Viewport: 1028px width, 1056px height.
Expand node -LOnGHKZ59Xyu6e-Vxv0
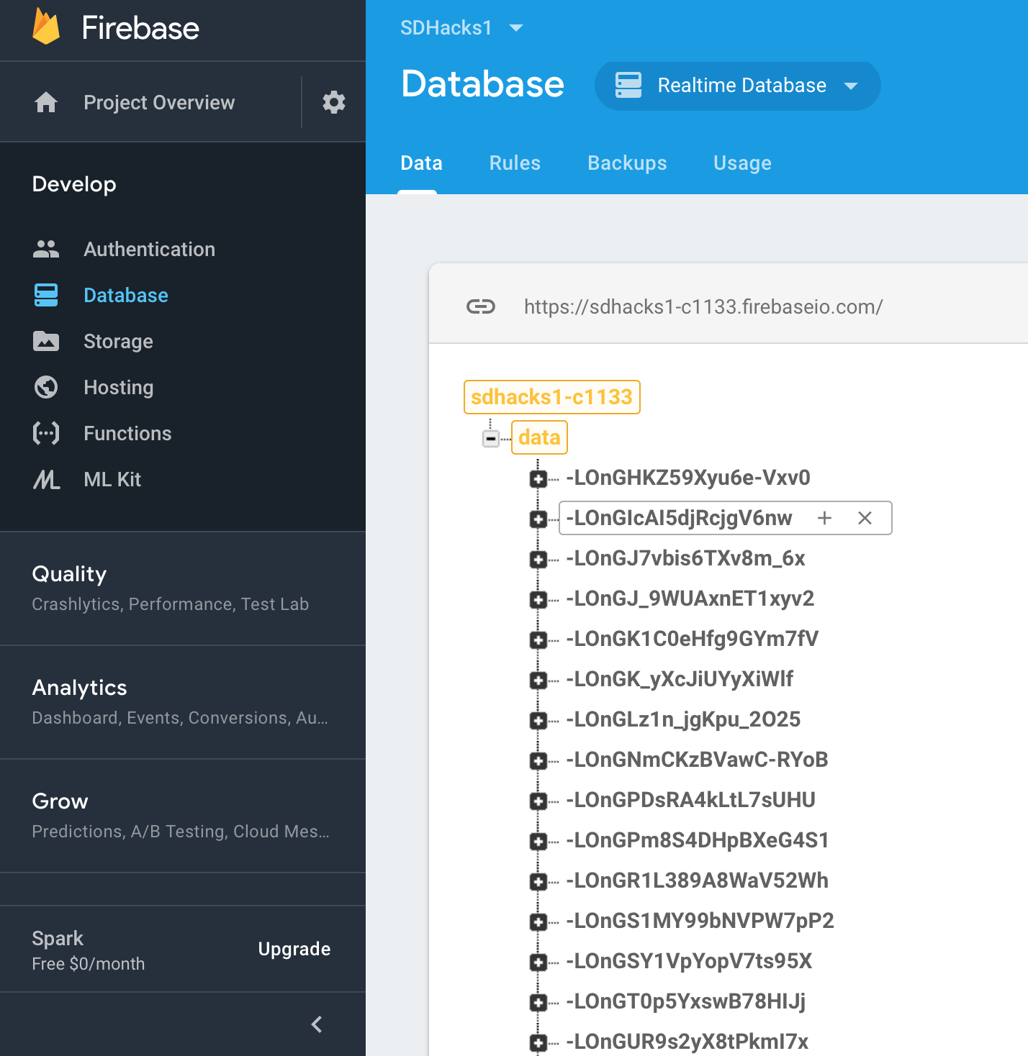point(538,479)
